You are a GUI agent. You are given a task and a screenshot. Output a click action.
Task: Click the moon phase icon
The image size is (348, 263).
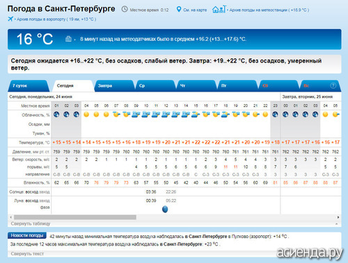point(165,209)
